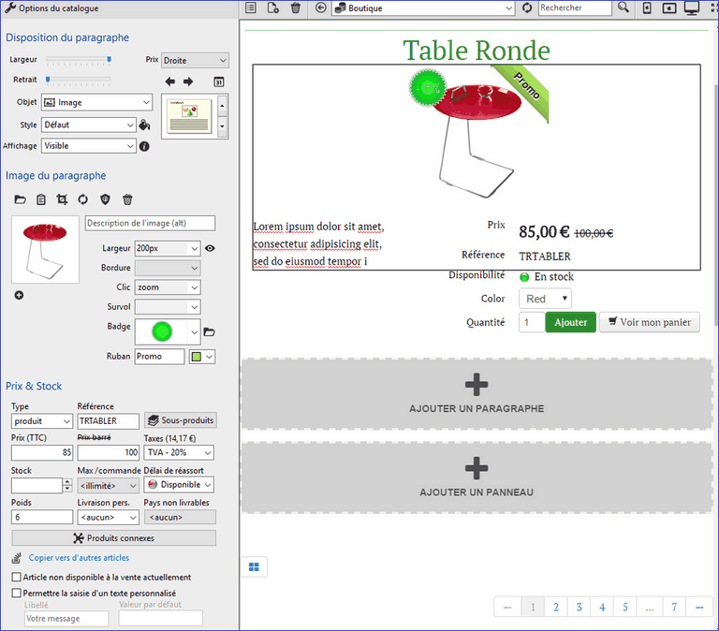The image size is (719, 631).
Task: Click the Sous-produits button
Action: (181, 420)
